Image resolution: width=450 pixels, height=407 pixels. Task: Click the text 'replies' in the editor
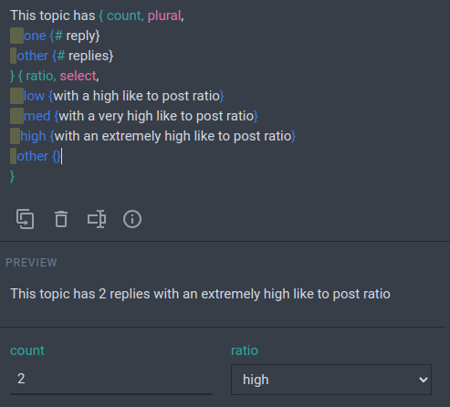[89, 56]
